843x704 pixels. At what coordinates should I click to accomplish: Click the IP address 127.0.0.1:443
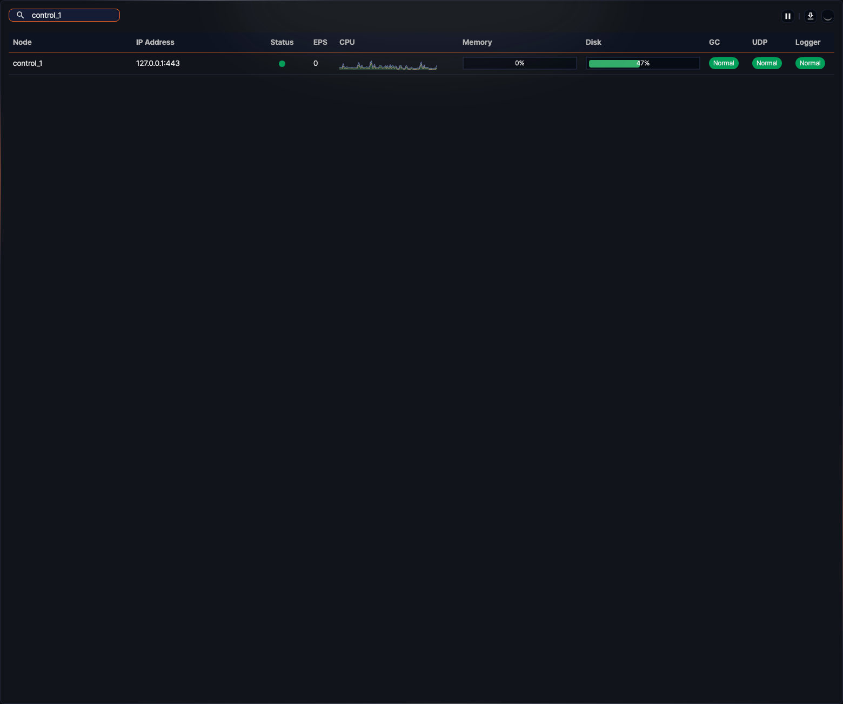point(158,63)
